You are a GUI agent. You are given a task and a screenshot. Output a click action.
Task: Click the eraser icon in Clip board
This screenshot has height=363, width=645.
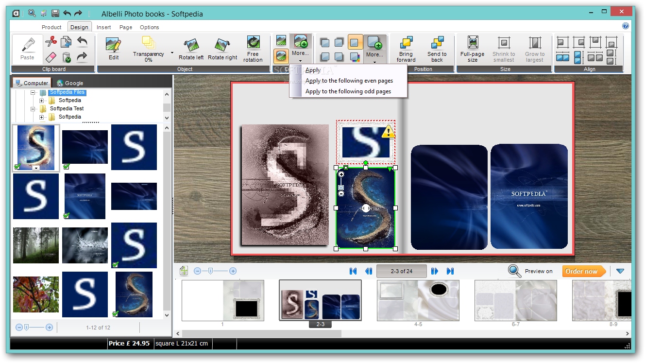point(51,57)
